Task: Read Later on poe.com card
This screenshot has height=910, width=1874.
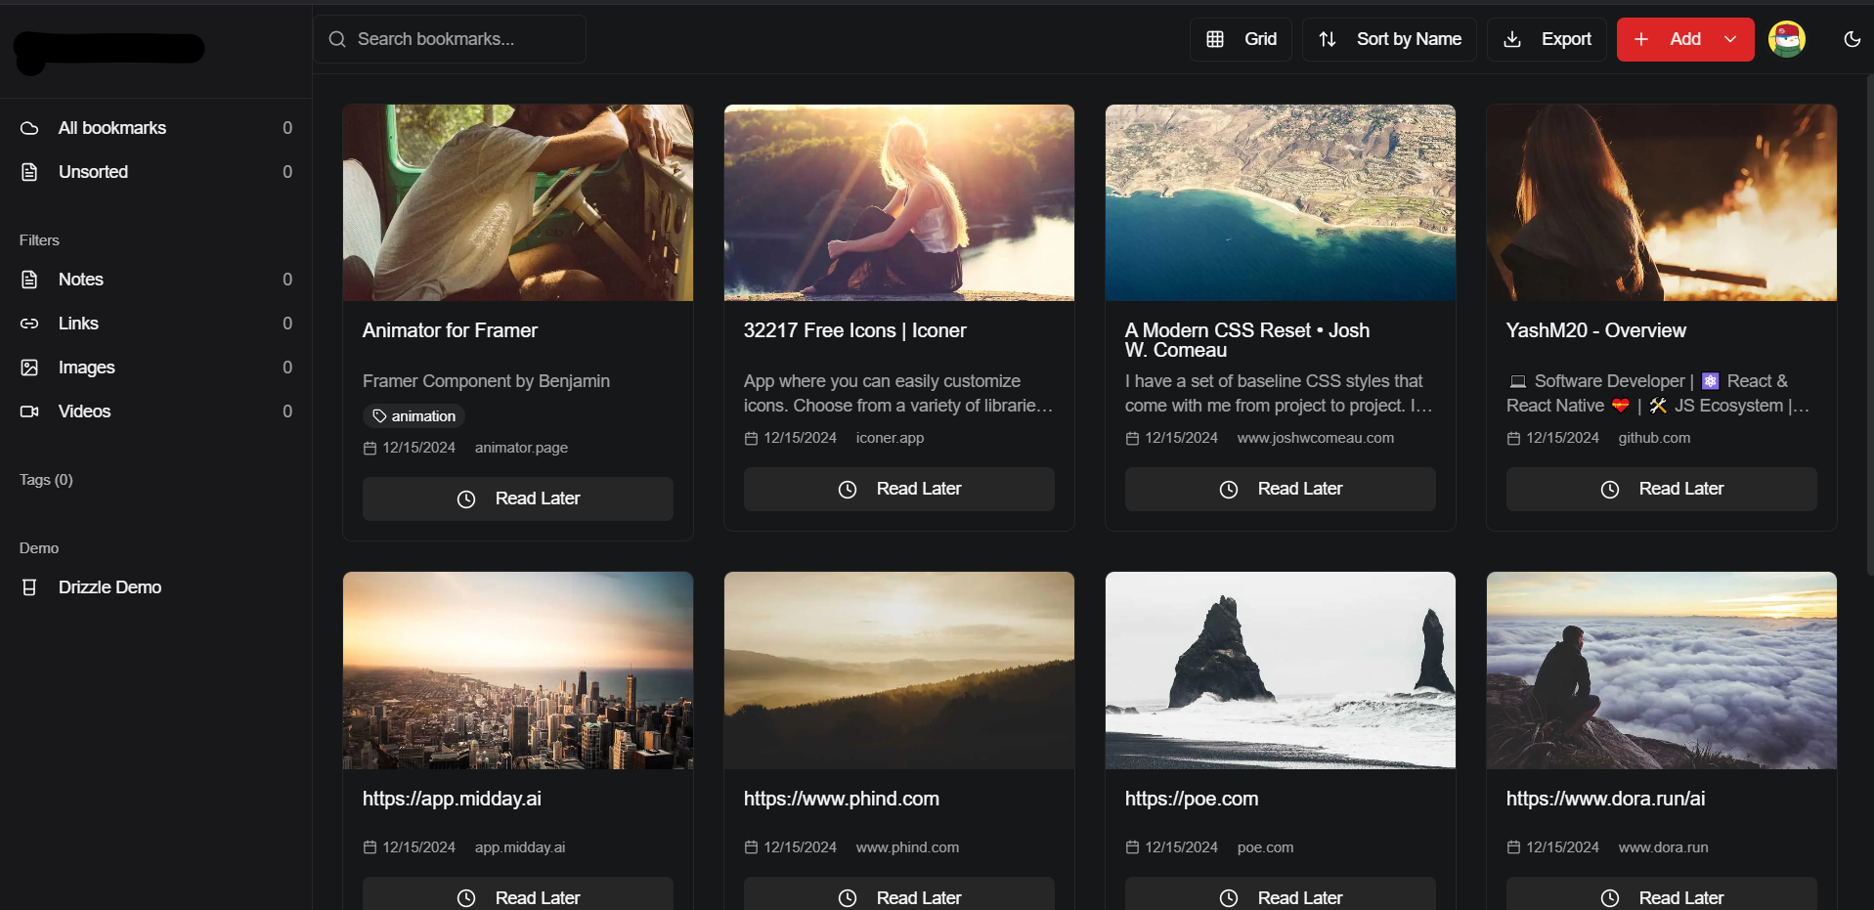Action: [x=1281, y=894]
